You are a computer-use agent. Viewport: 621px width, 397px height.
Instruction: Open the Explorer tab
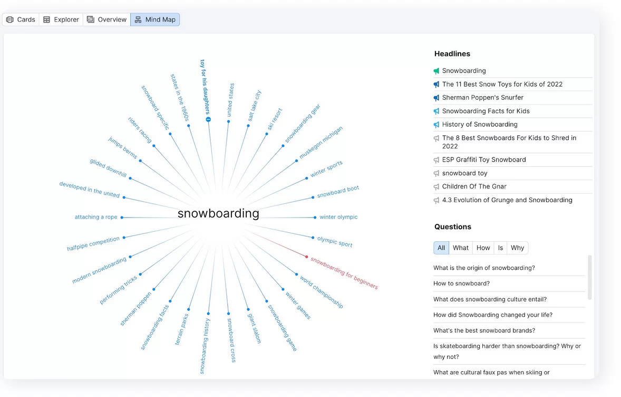(x=61, y=20)
